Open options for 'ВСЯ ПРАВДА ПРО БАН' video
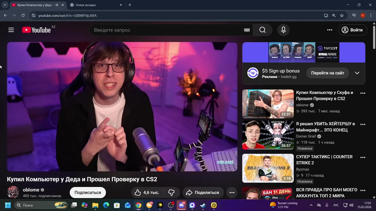376x211 pixels. tap(363, 190)
